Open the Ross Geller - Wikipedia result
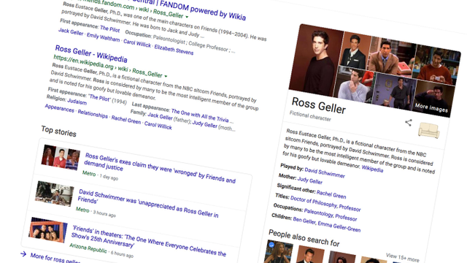This screenshot has width=467, height=263. pyautogui.click(x=91, y=53)
